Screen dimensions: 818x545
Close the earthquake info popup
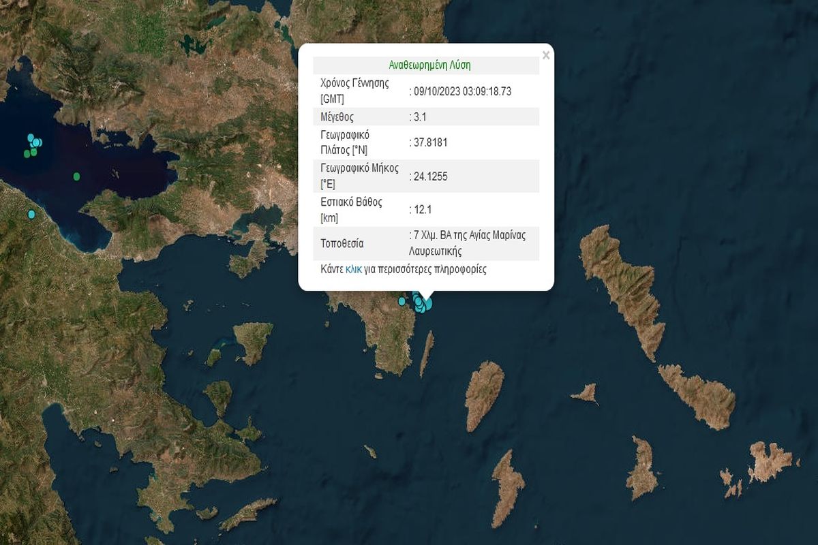tap(545, 56)
